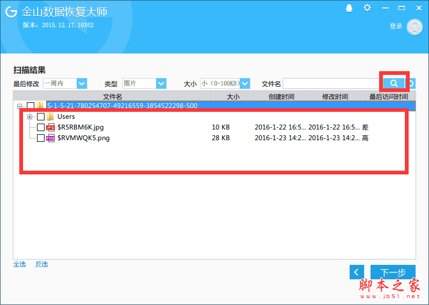Image resolution: width=429 pixels, height=305 pixels.
Task: Open the notification bell icon
Action: [349, 8]
